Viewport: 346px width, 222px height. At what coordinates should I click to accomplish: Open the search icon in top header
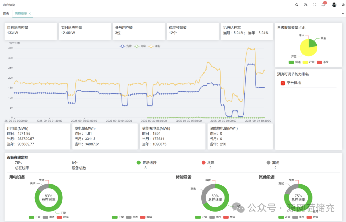tap(297, 5)
